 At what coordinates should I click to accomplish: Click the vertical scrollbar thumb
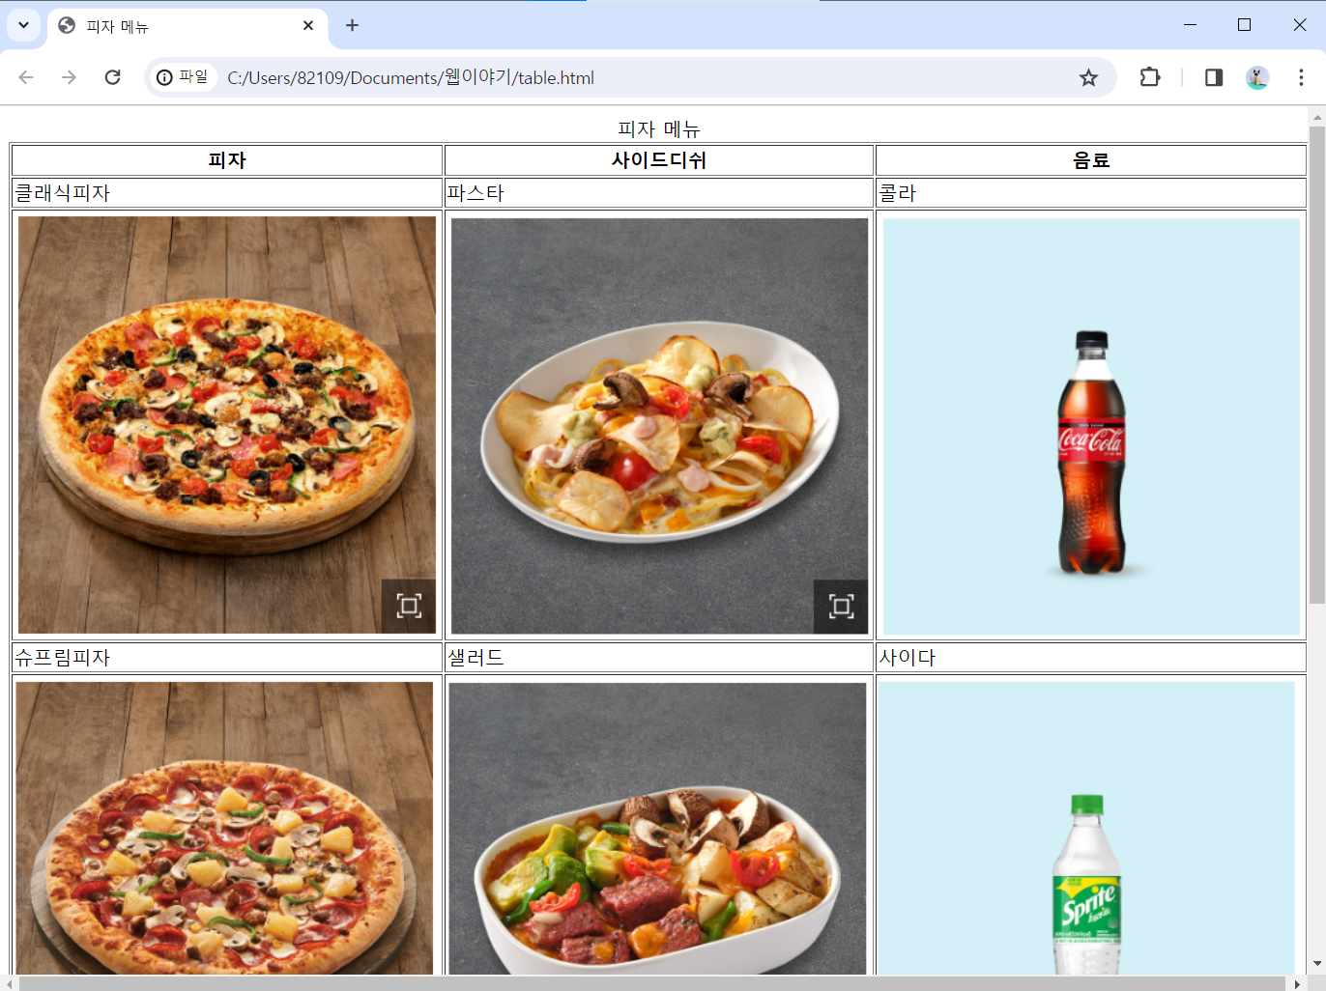(1317, 364)
